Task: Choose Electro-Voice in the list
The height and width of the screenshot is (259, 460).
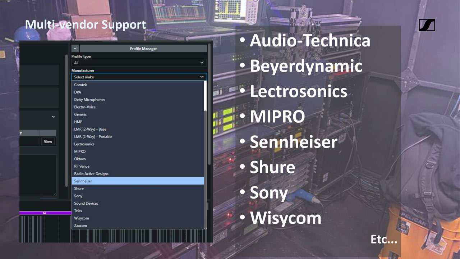Action: (x=138, y=107)
